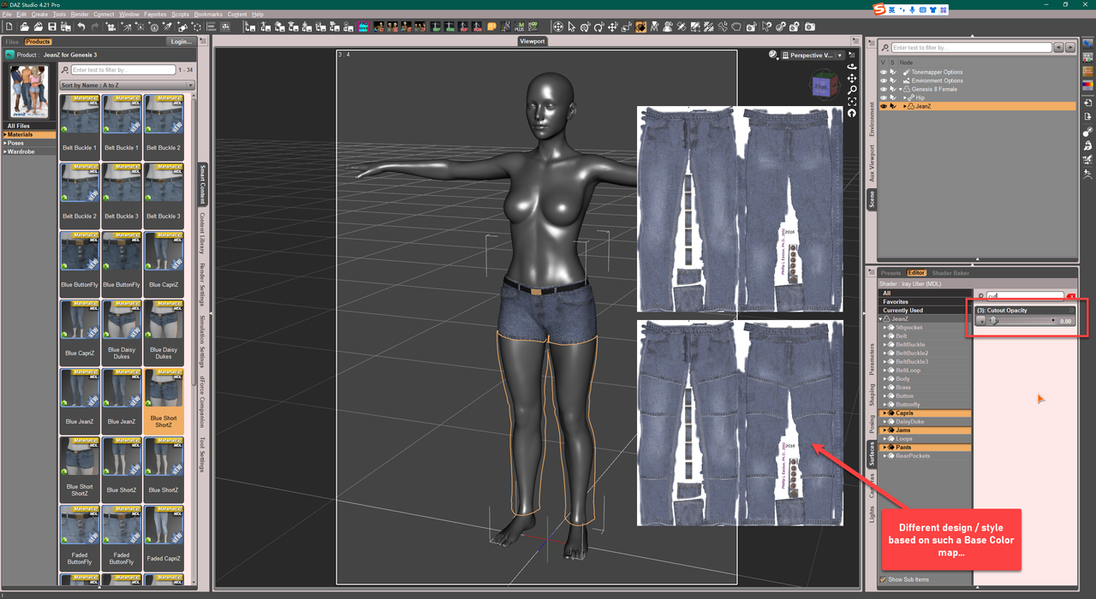Open Parameters side tab
Viewport: 1096px width, 599px height.
click(872, 359)
